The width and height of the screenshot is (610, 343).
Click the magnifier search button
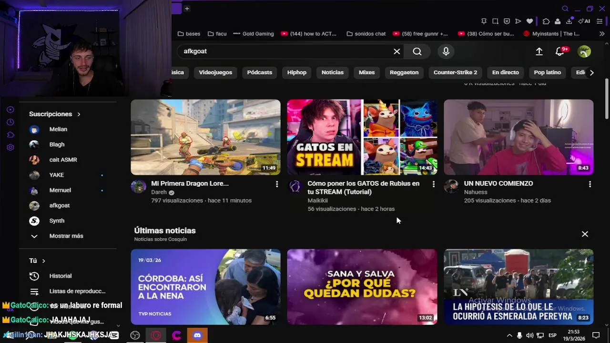point(417,51)
